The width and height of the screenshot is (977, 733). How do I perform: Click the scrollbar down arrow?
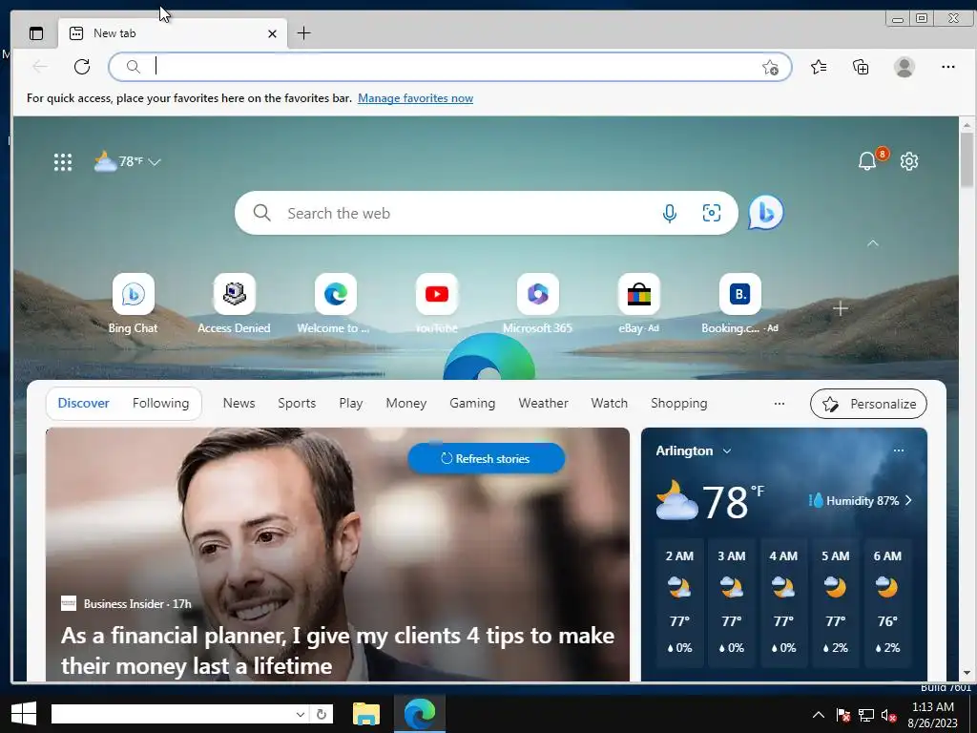pos(967,673)
